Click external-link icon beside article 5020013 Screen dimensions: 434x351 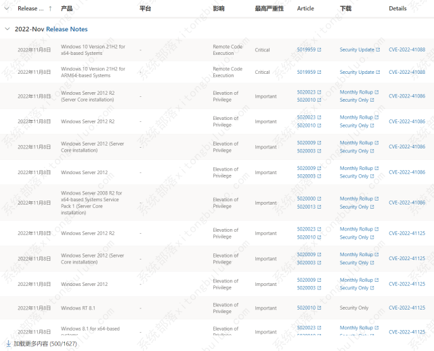pyautogui.click(x=320, y=207)
